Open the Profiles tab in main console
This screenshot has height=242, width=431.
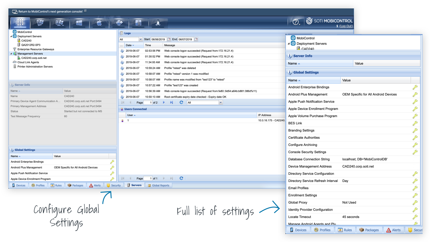38,186
